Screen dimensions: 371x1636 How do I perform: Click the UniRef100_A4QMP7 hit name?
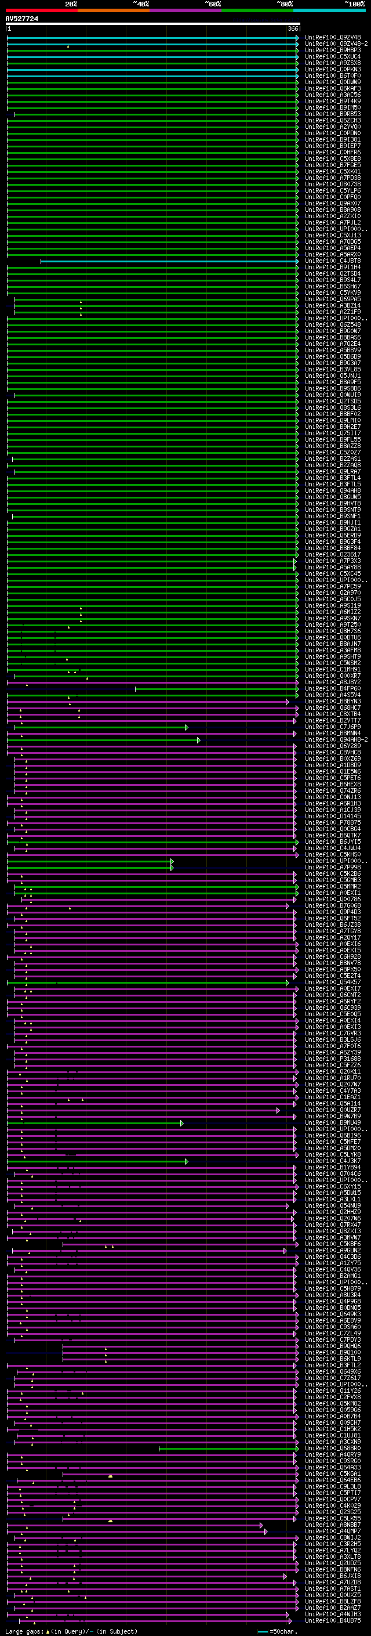click(x=333, y=1531)
